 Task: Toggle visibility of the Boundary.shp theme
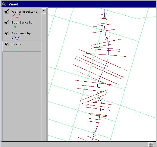click(x=7, y=22)
